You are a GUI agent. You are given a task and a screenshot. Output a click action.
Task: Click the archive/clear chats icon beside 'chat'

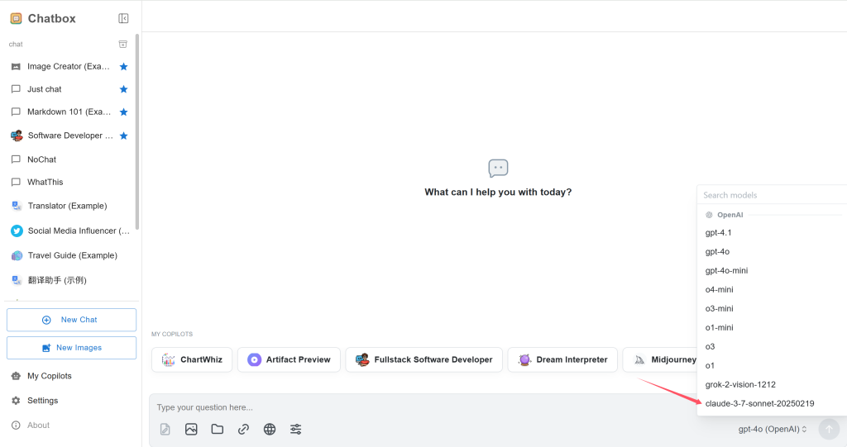pos(123,45)
